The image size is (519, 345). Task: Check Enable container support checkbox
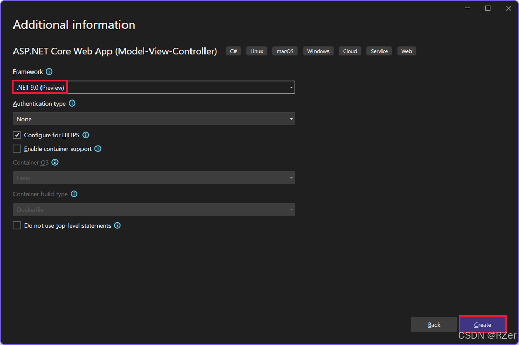click(x=17, y=149)
